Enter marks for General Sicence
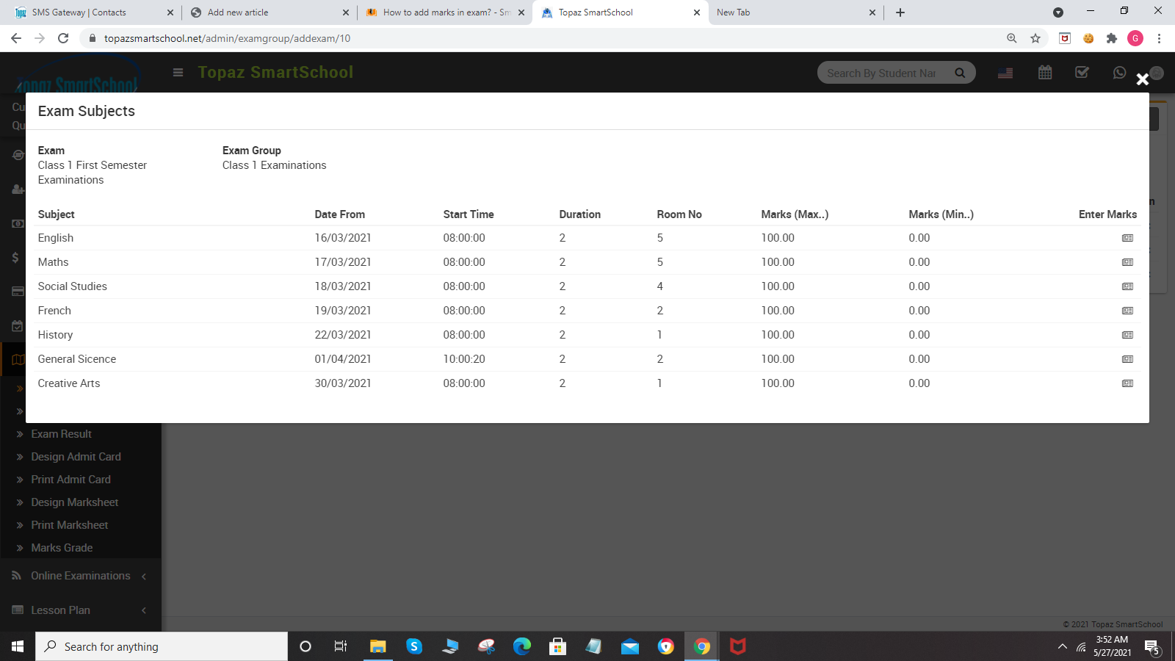Viewport: 1175px width, 661px height. (x=1127, y=359)
